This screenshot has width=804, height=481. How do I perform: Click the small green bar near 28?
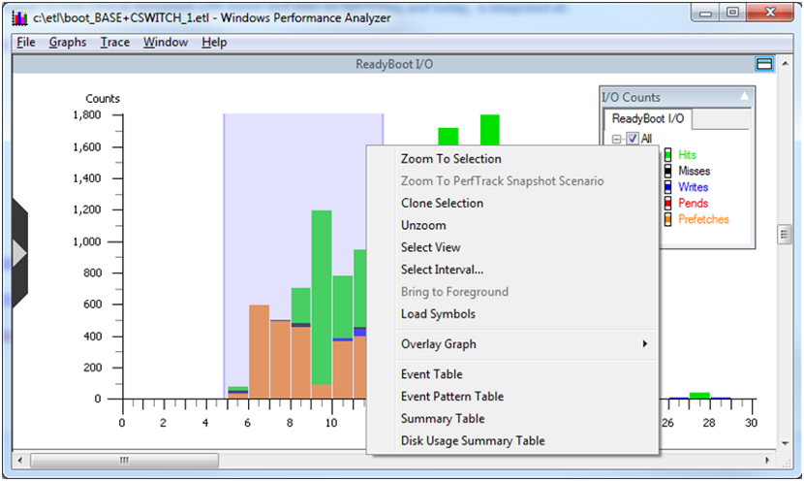[x=699, y=396]
